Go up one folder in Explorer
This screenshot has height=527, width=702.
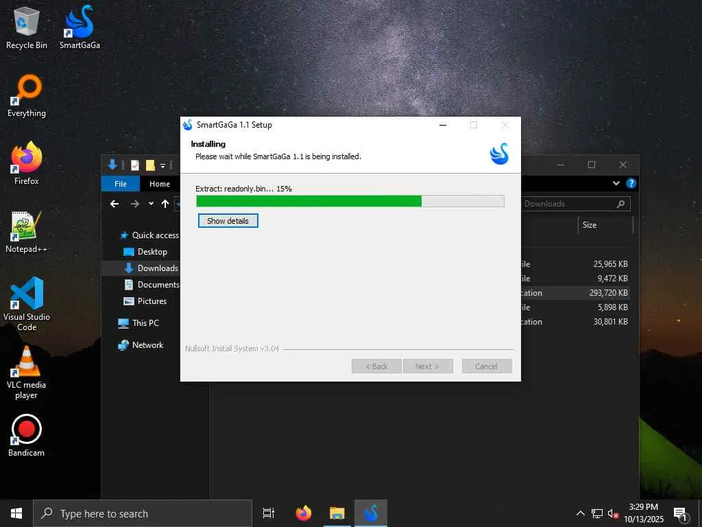(165, 204)
